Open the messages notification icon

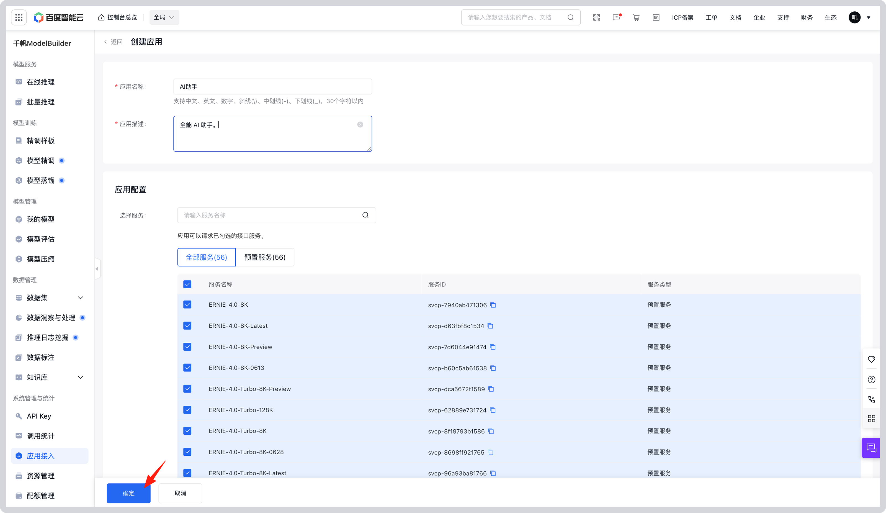click(x=616, y=17)
